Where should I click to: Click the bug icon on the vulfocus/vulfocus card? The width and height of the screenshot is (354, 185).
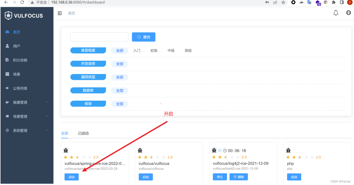pos(140,150)
